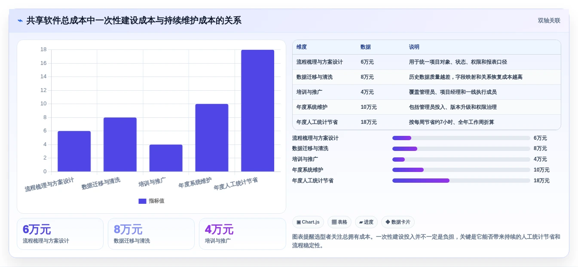Select table cell 年度系统维护
The width and height of the screenshot is (578, 267).
312,107
